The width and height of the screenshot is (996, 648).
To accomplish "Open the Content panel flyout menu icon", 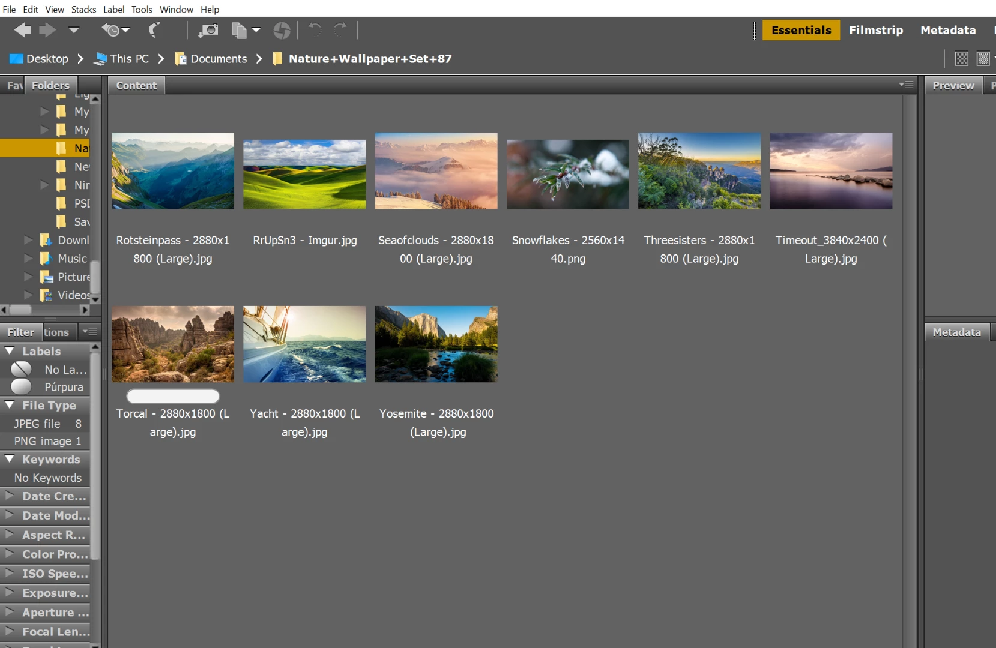I will [x=907, y=85].
